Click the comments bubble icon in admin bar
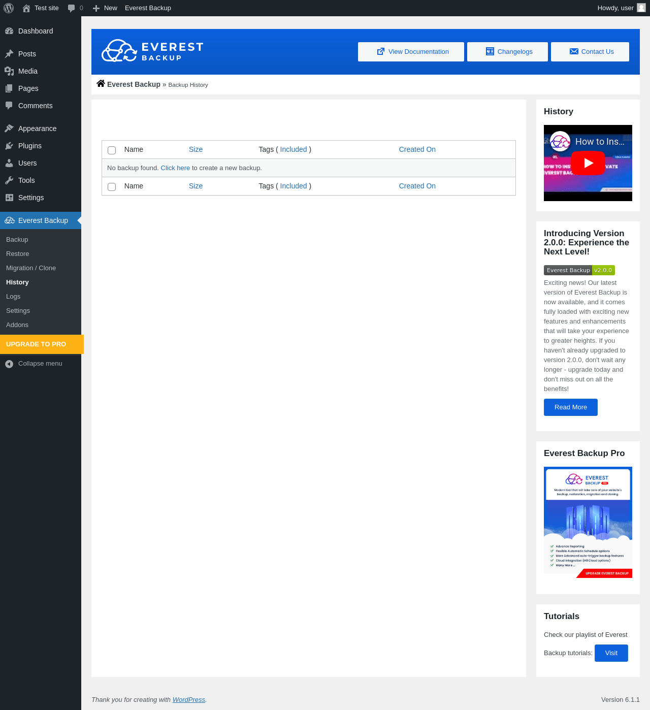 [x=71, y=8]
